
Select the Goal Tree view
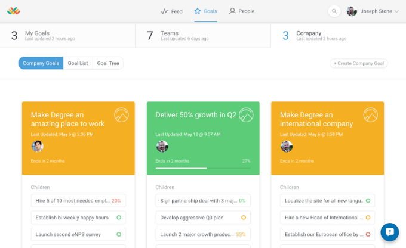pos(108,63)
